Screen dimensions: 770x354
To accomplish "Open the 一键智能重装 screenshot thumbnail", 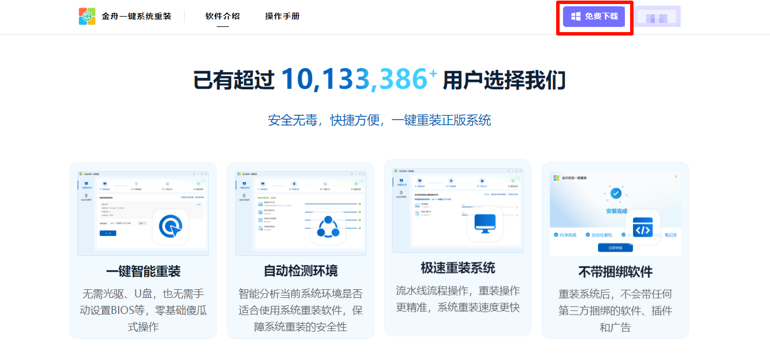I will 143,213.
